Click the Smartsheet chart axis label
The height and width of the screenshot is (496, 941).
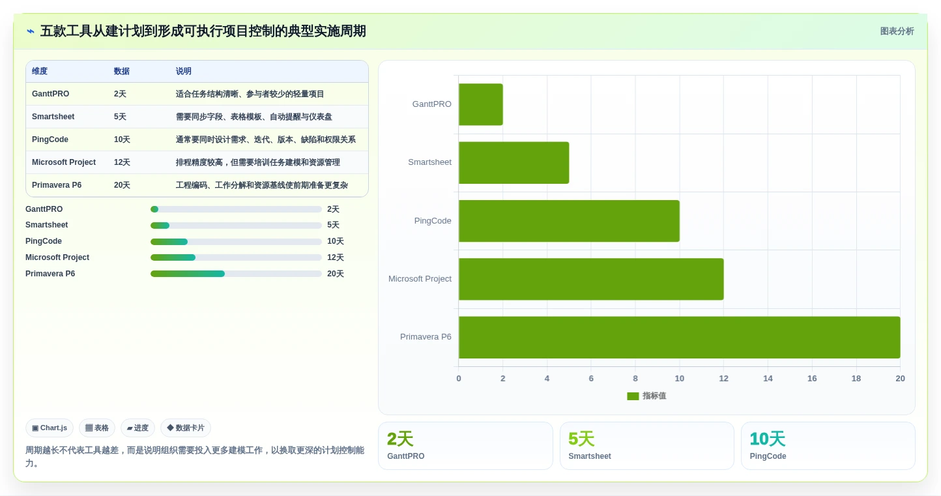pos(429,162)
